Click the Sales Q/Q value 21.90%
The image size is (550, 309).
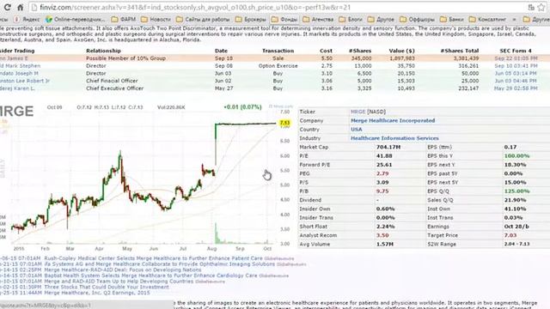(515, 200)
